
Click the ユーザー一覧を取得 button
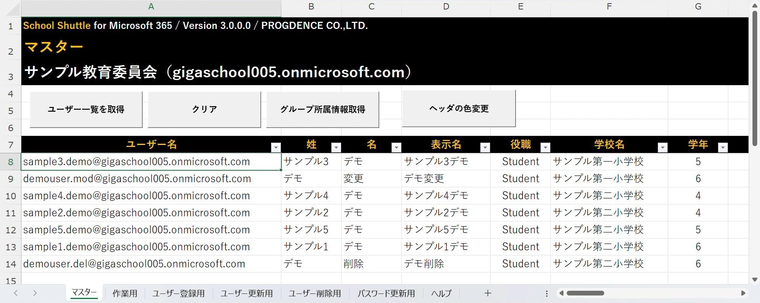pos(86,109)
